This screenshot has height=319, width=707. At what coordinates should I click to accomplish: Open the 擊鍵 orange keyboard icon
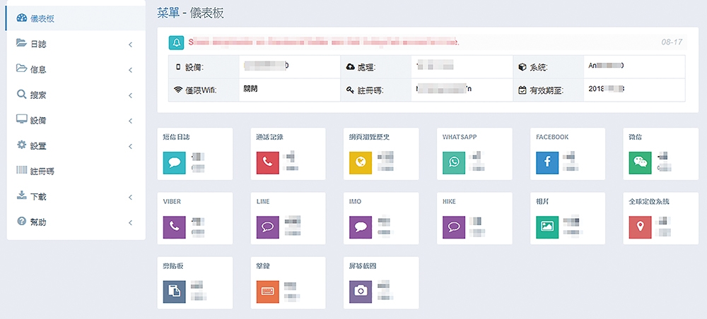pyautogui.click(x=267, y=291)
